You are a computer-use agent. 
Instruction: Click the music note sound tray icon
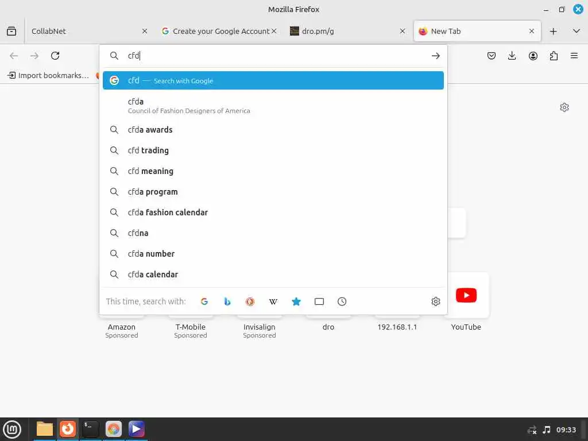pos(547,430)
